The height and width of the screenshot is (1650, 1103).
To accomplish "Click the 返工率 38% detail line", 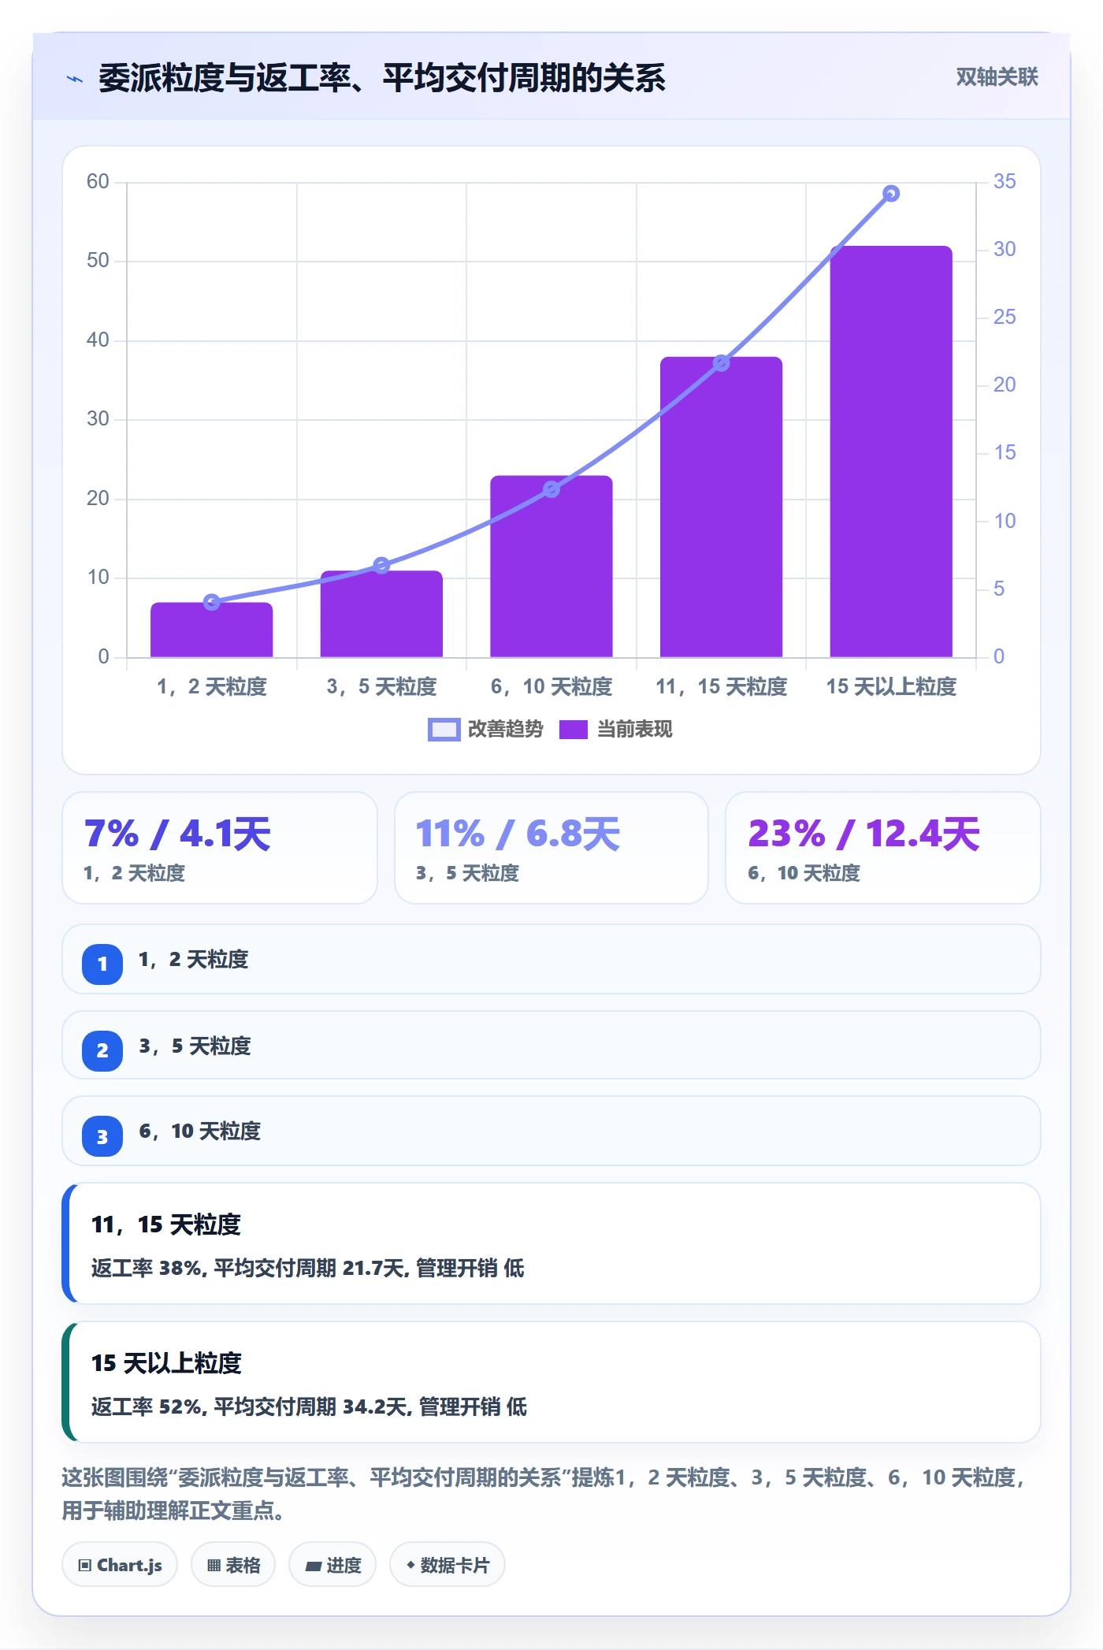I will (307, 1268).
